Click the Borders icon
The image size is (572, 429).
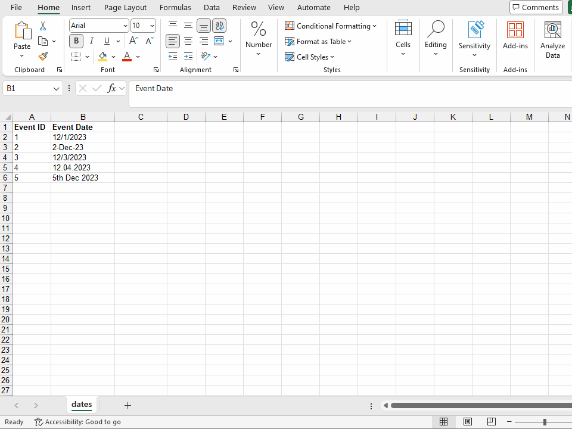pos(76,56)
